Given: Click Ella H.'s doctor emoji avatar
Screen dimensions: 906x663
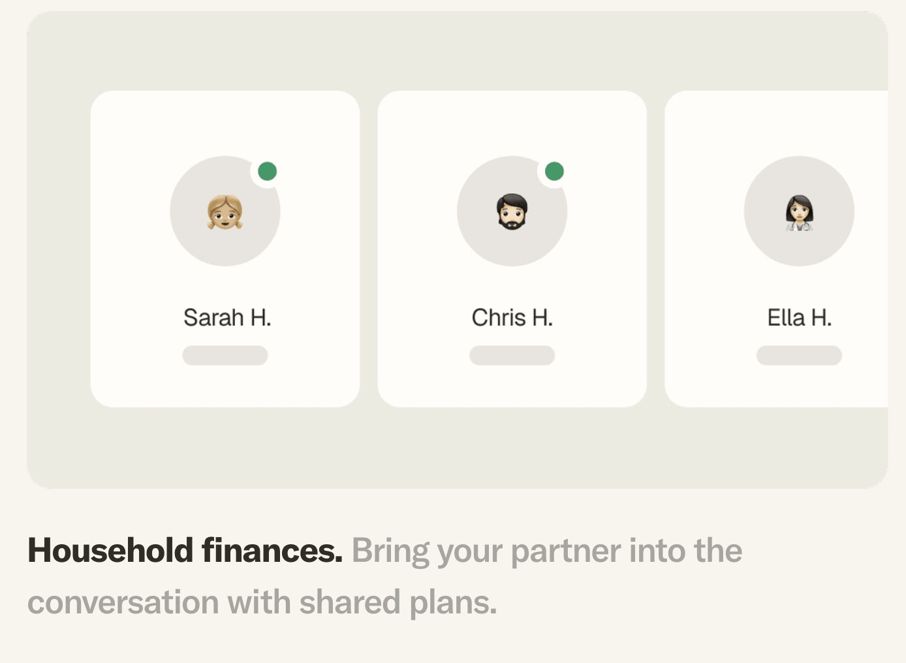Looking at the screenshot, I should (x=799, y=211).
